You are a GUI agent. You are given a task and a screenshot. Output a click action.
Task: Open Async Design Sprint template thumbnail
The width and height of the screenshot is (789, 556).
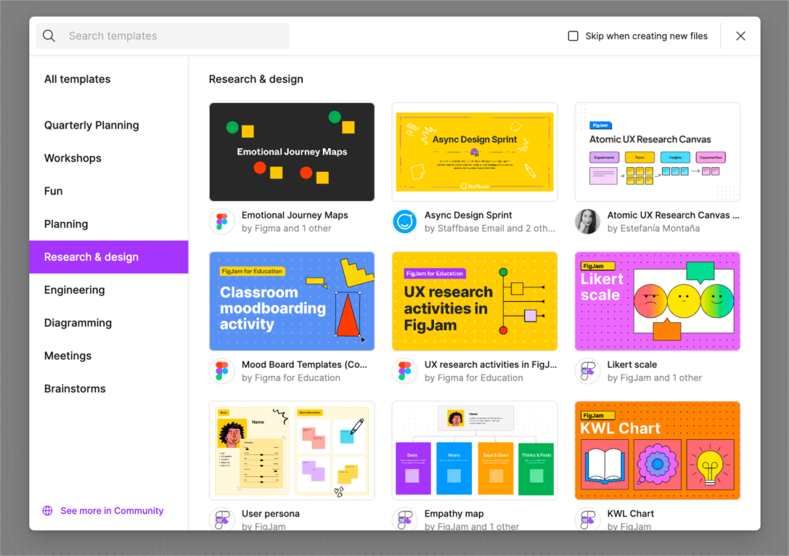pos(475,152)
